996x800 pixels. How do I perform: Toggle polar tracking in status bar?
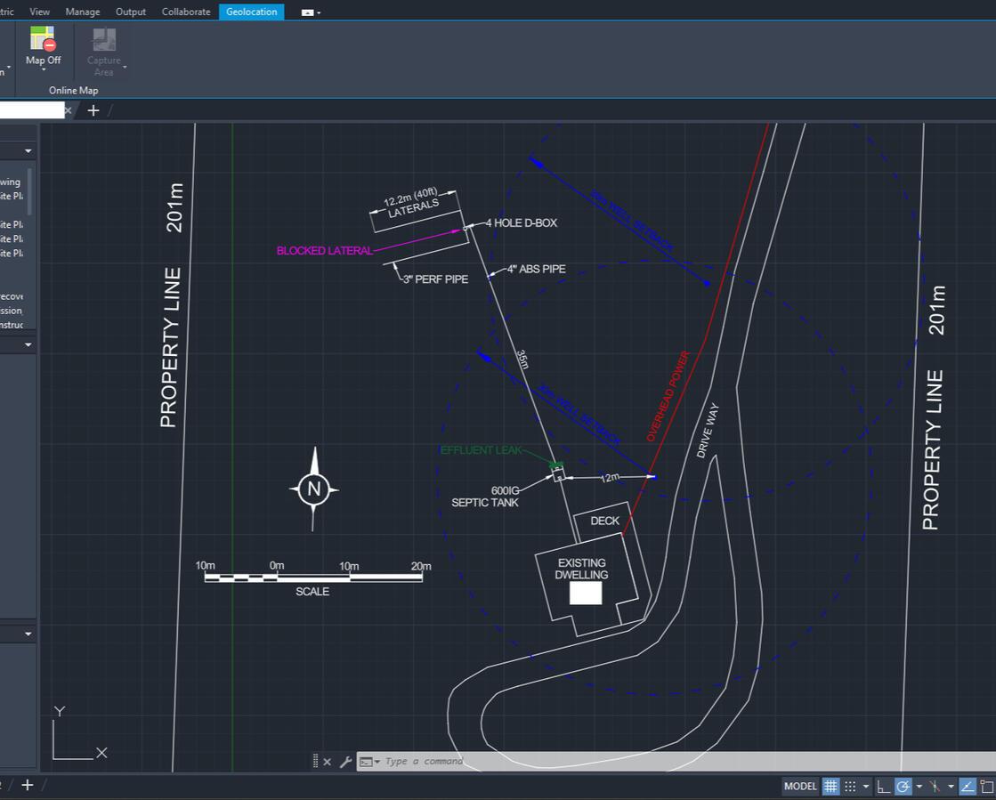(x=903, y=786)
